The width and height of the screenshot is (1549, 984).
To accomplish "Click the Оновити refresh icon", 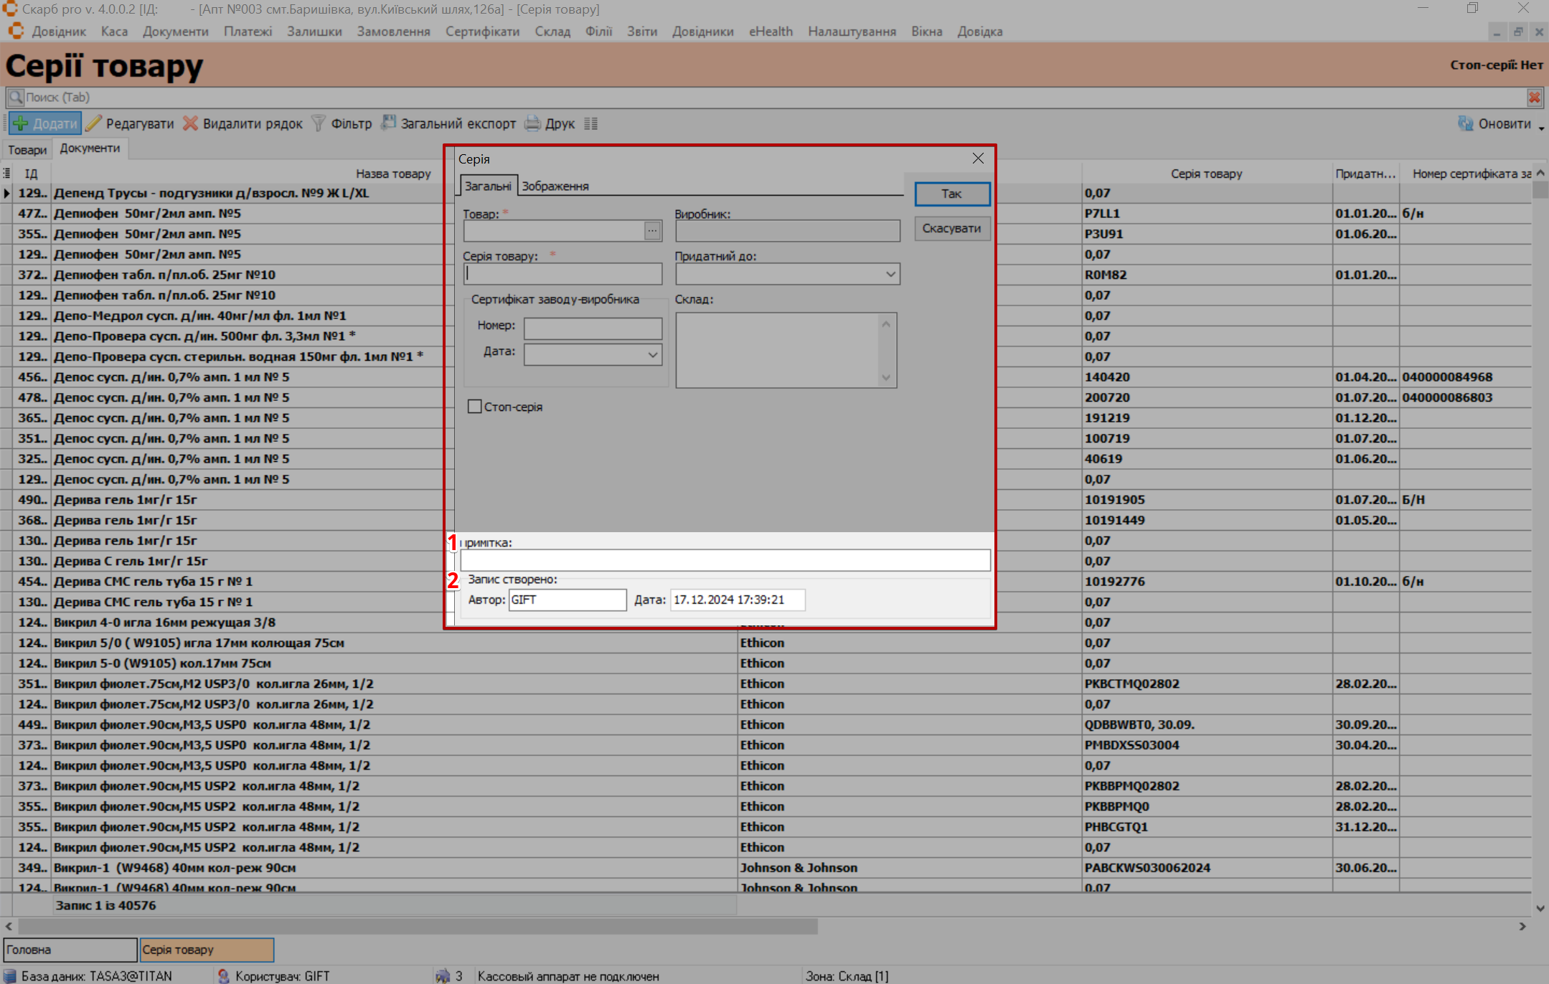I will [x=1465, y=123].
